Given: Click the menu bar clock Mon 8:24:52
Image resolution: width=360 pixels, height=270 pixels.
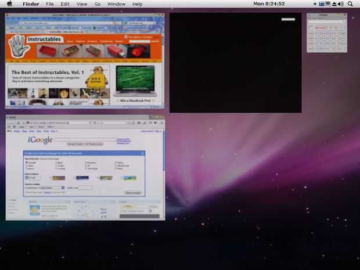Looking at the screenshot, I should [269, 3].
